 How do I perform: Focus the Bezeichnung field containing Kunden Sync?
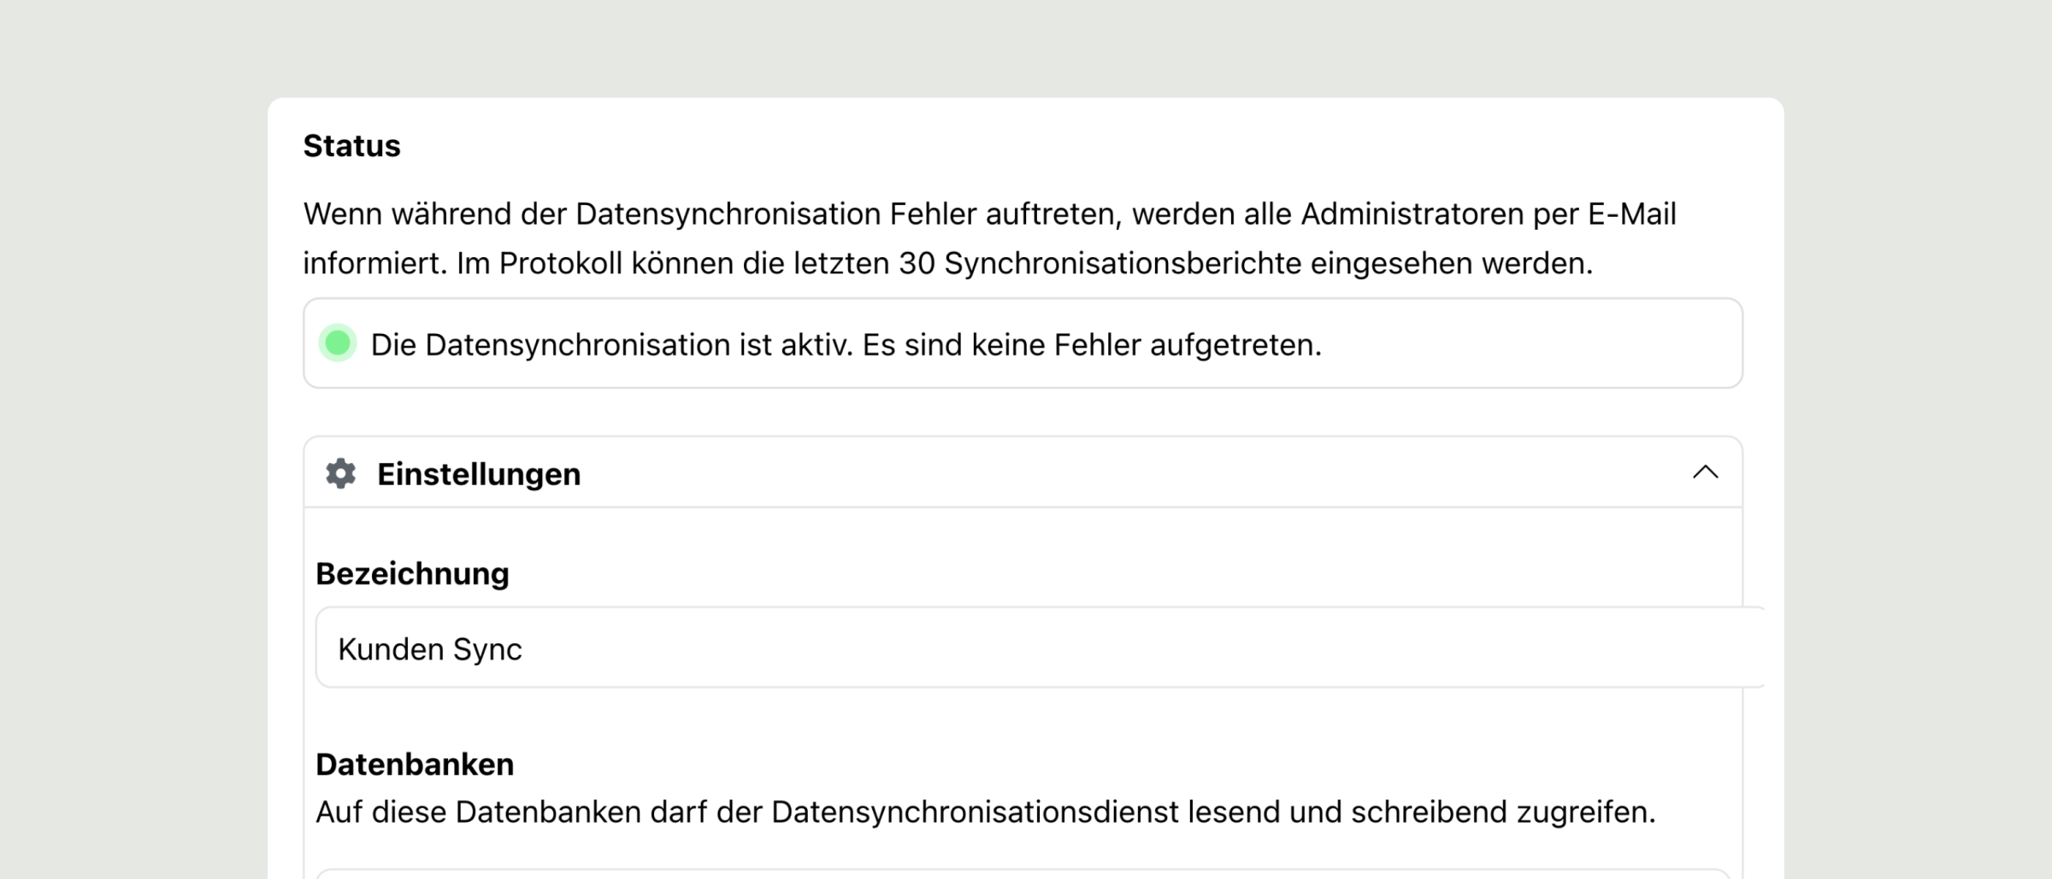coord(1039,648)
